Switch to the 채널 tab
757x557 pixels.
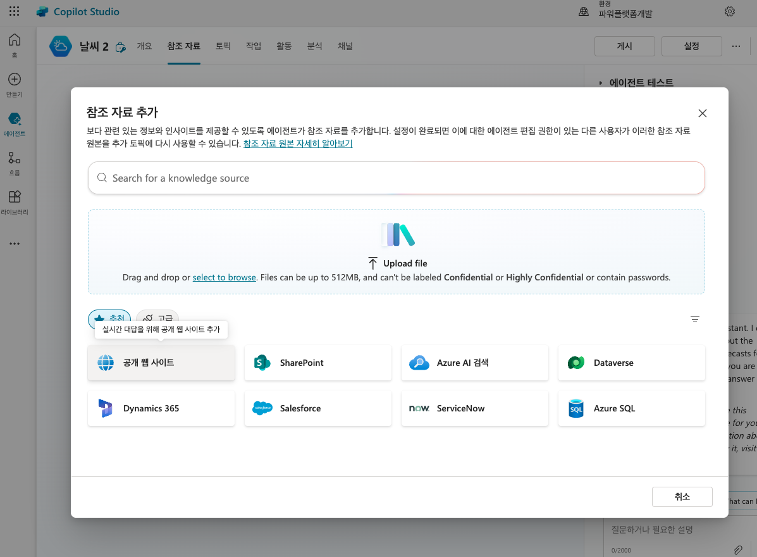coord(345,46)
